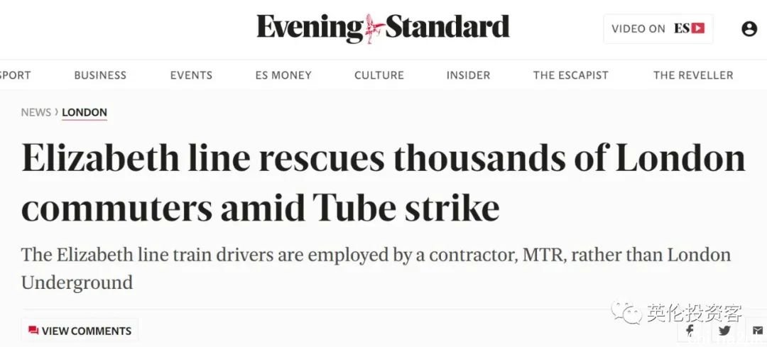This screenshot has width=767, height=347.
Task: Open the Business menu section
Action: (100, 75)
